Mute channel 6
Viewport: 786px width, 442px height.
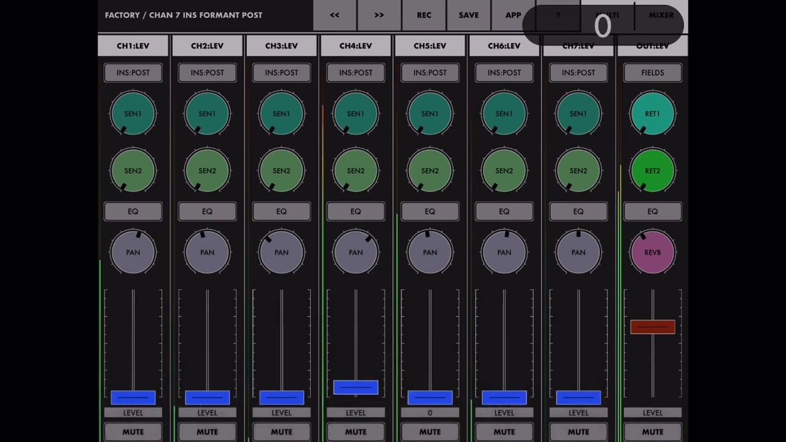click(504, 432)
